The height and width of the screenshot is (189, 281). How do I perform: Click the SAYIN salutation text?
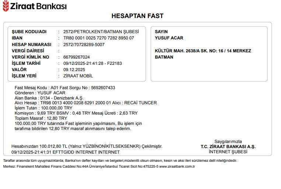coord(161,32)
